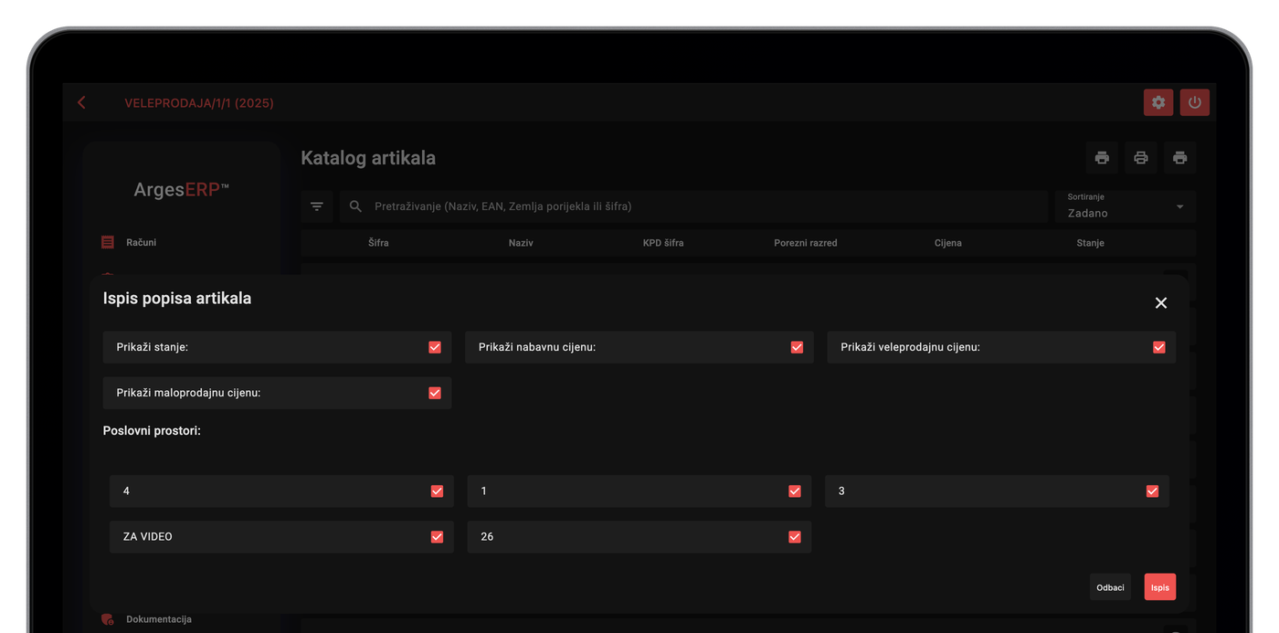Uncheck the ZA VIDEO business premise

(437, 537)
